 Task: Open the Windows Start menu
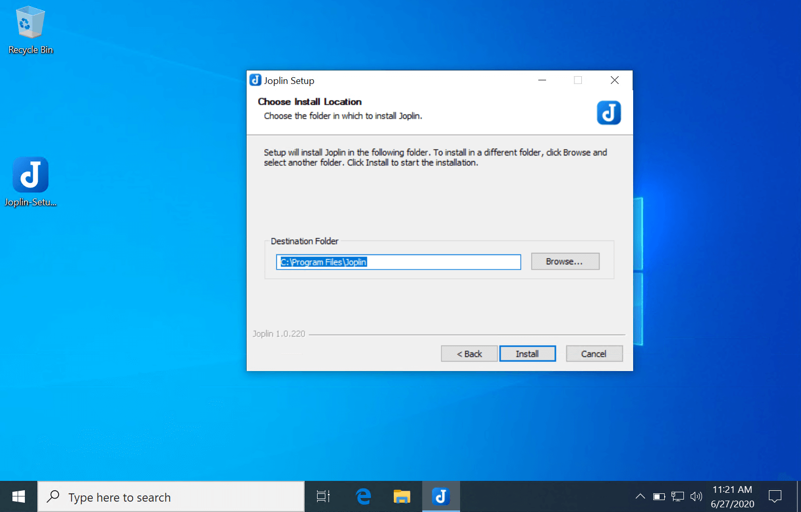coord(19,496)
